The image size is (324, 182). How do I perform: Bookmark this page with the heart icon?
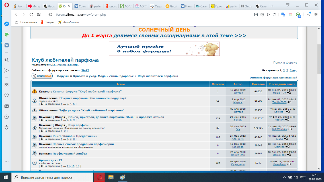pyautogui.click(x=275, y=15)
